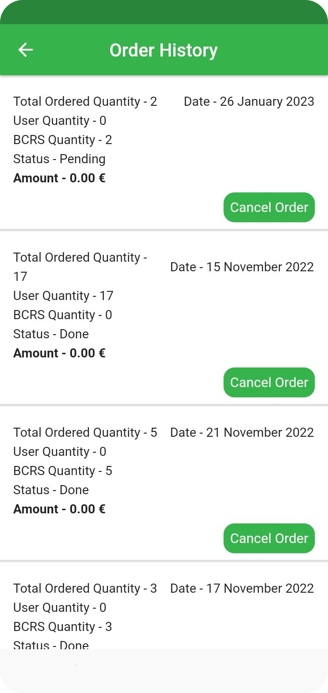Viewport: 328px width, 693px height.
Task: Select the date 26 January 2023
Action: 249,101
